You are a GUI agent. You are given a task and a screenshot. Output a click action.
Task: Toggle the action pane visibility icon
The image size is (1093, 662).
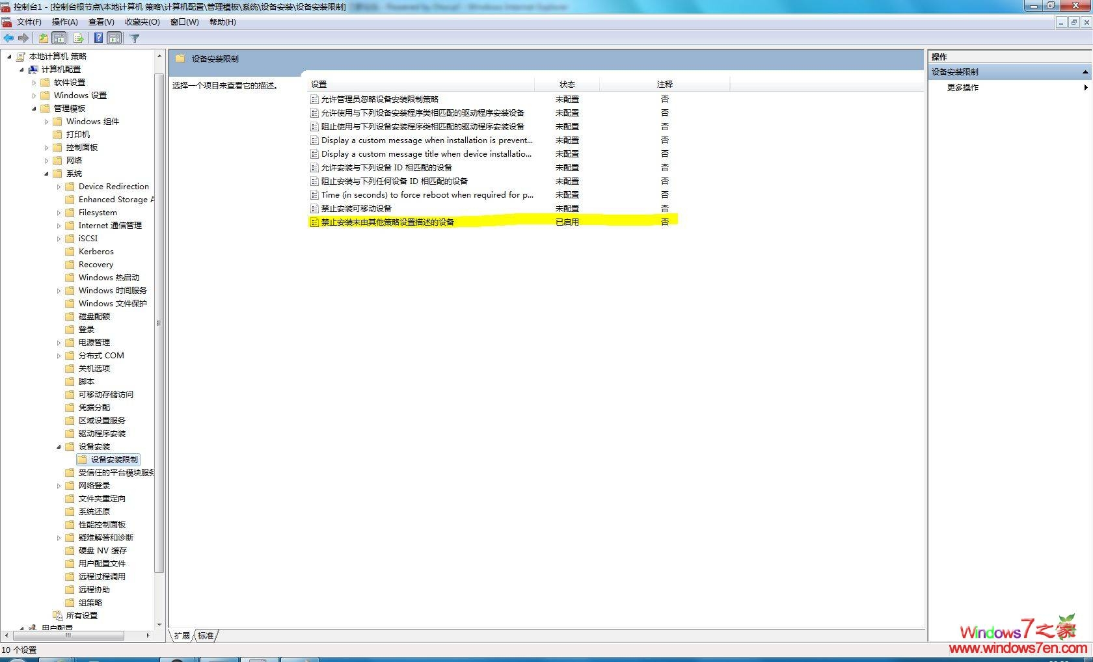(114, 38)
